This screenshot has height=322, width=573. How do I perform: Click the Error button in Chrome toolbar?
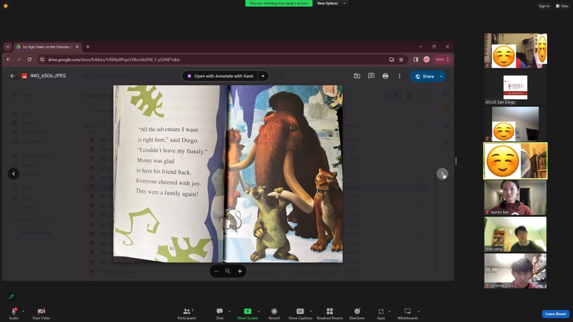[443, 59]
